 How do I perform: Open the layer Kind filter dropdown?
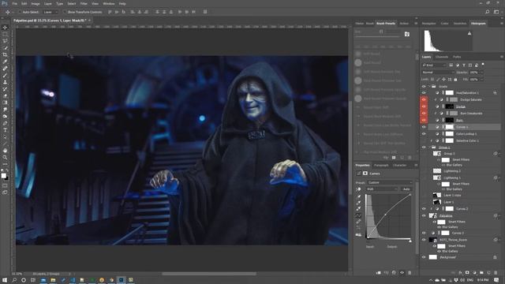pos(433,65)
